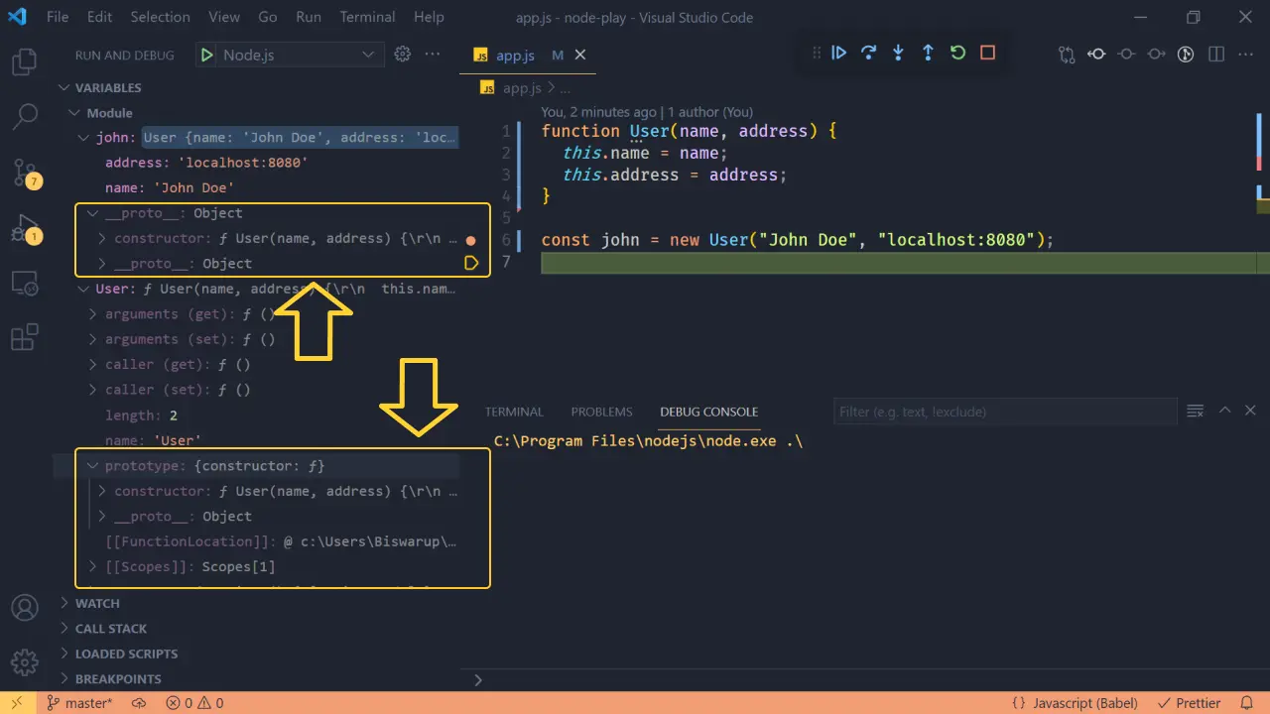
Task: Open Accounts menu in activity bar
Action: click(x=24, y=608)
